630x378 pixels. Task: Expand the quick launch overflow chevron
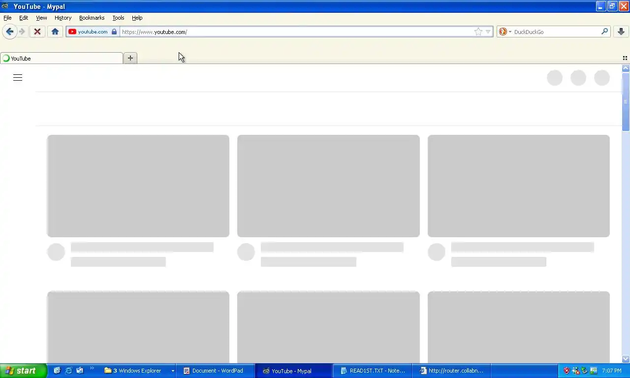pos(92,368)
